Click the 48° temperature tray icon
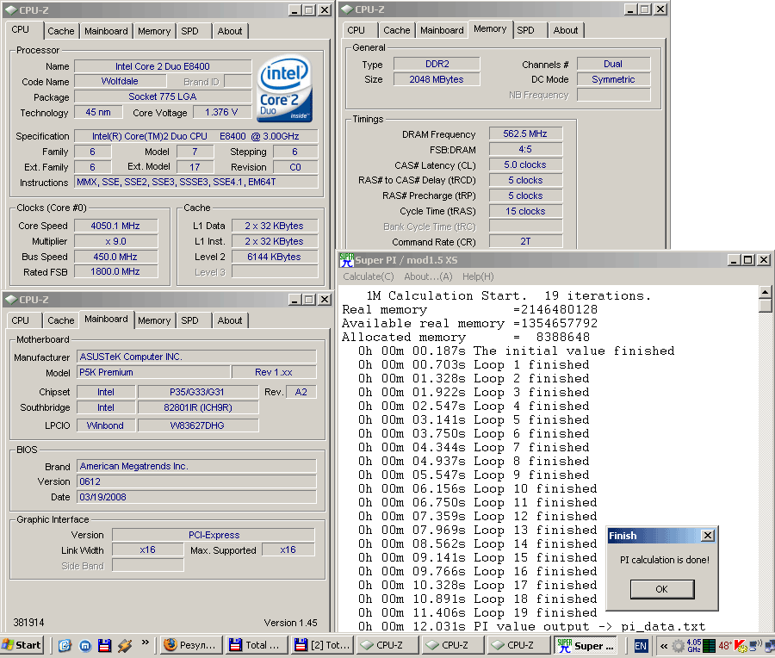Viewport: 775px width, 658px height. tap(724, 646)
